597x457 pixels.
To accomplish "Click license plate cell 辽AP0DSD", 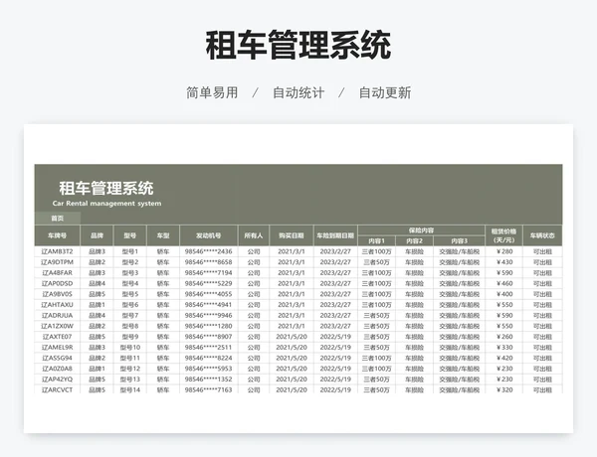I will [57, 283].
